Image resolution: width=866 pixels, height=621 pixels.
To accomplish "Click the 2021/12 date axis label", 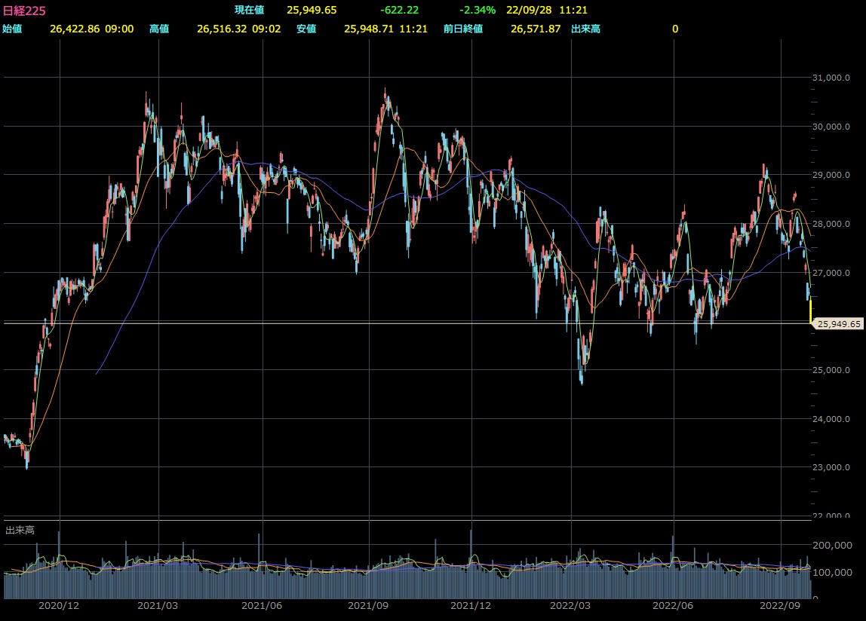I will tap(471, 605).
